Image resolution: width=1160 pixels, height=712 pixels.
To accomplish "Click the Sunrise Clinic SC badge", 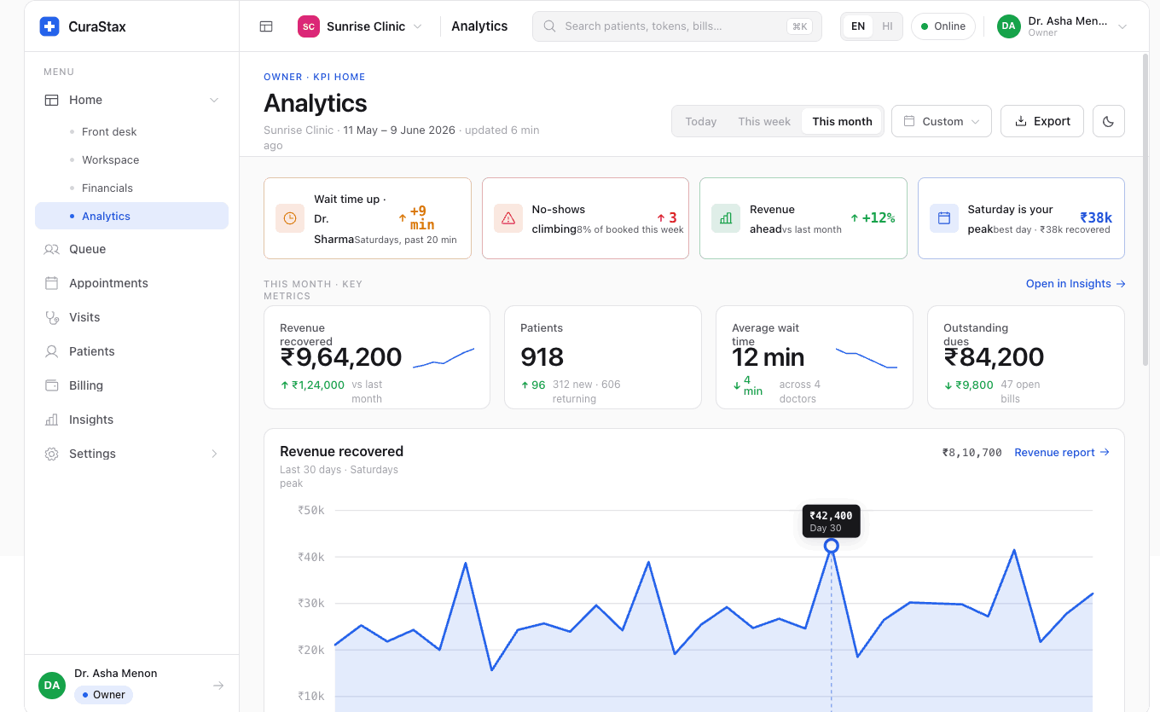I will (x=309, y=26).
